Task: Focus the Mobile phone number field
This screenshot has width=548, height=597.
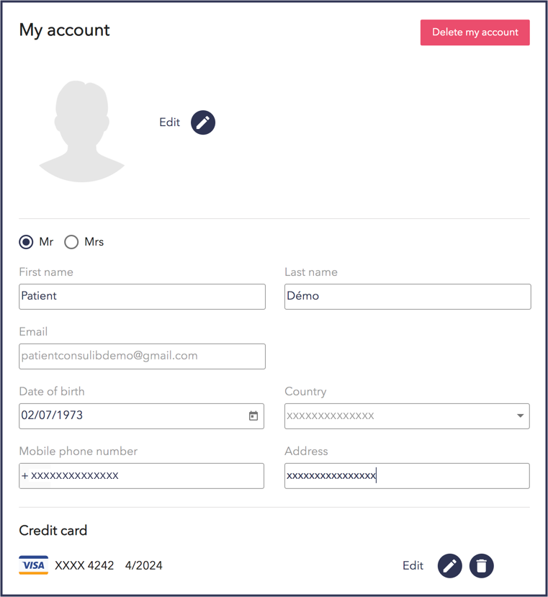Action: [142, 476]
